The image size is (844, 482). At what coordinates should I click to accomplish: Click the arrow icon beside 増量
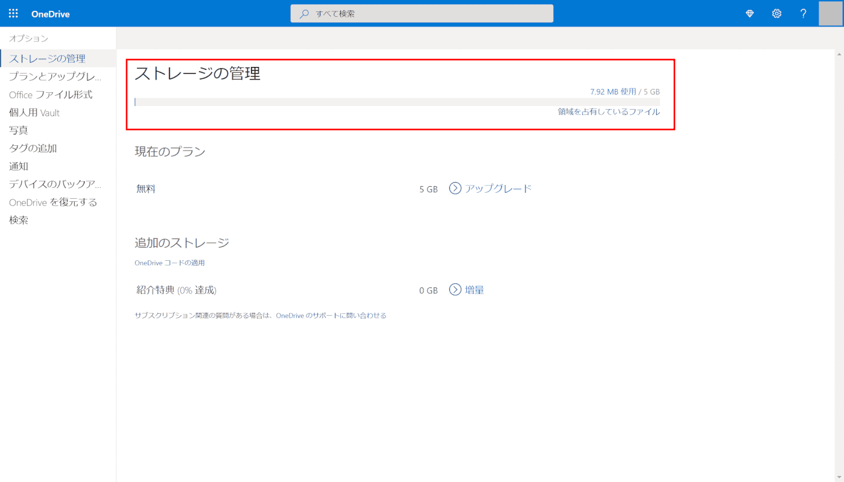pos(455,290)
